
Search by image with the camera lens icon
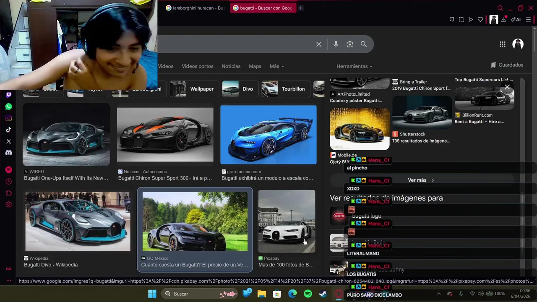[x=350, y=44]
